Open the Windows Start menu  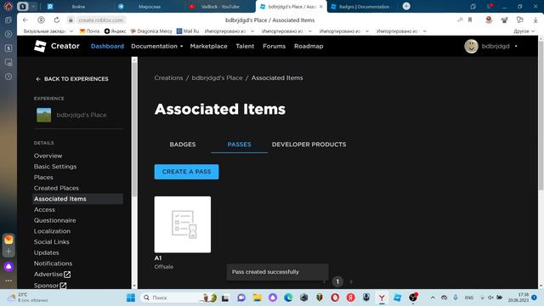(x=131, y=297)
